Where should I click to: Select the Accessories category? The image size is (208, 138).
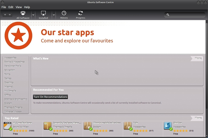pos(10,58)
